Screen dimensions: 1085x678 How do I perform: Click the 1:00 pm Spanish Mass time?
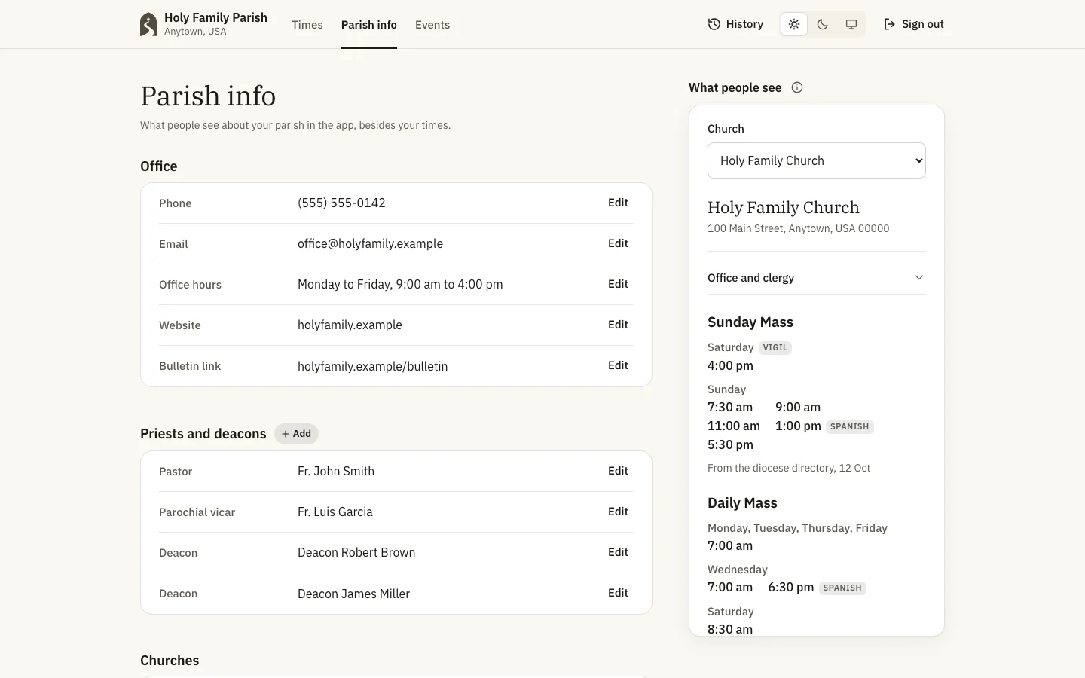798,426
